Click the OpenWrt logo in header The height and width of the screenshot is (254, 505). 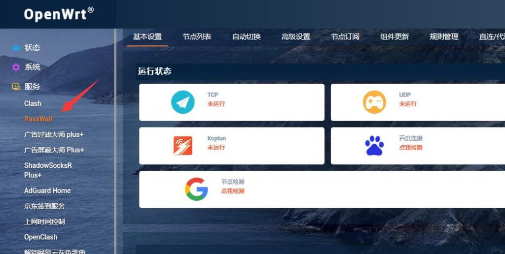click(x=59, y=14)
